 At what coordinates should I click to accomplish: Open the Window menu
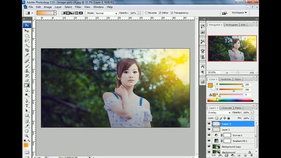pyautogui.click(x=98, y=7)
